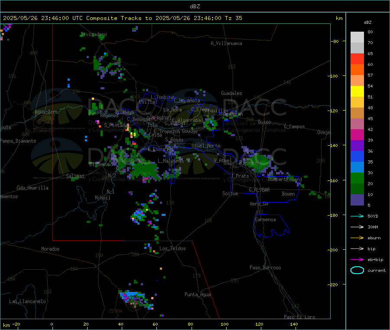Click the cyan 'current' ellipse legend icon

(x=357, y=270)
